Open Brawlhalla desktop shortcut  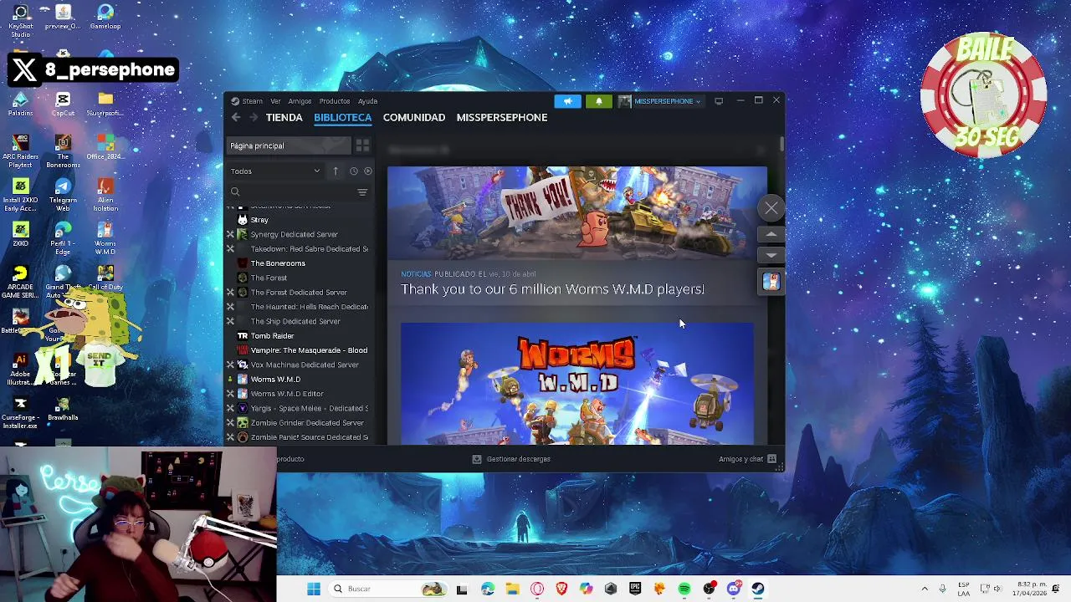click(x=63, y=409)
